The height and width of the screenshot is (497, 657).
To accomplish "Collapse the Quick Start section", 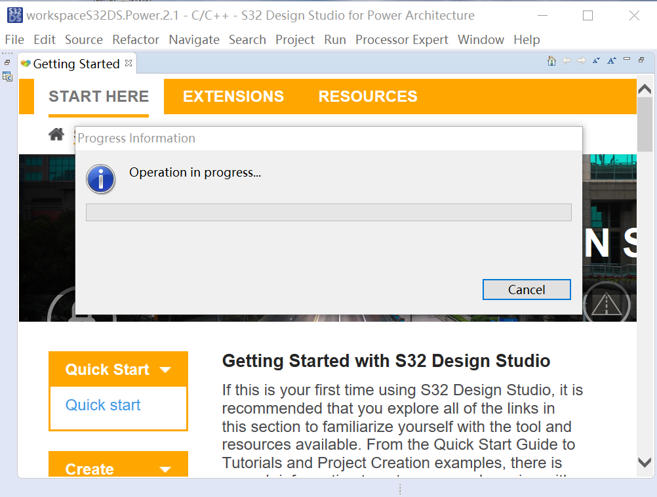I will (x=118, y=370).
